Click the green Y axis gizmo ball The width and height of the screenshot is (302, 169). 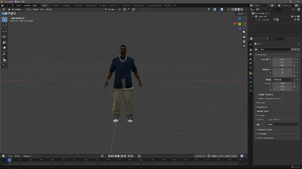(x=239, y=24)
